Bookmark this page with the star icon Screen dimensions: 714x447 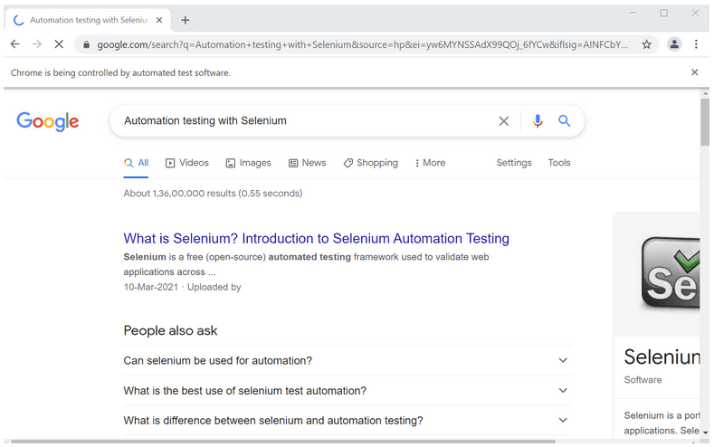(647, 43)
